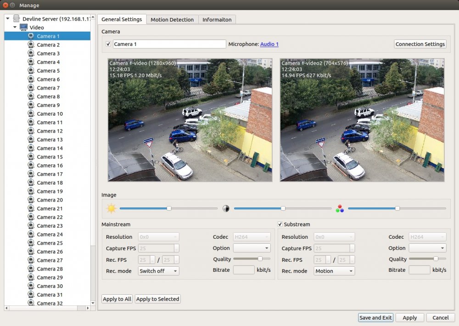The image size is (459, 326).
Task: Click the brightness sun icon
Action: (111, 208)
